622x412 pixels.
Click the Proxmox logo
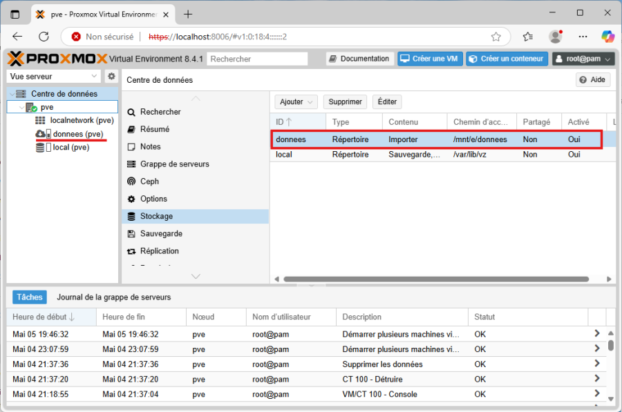point(57,59)
